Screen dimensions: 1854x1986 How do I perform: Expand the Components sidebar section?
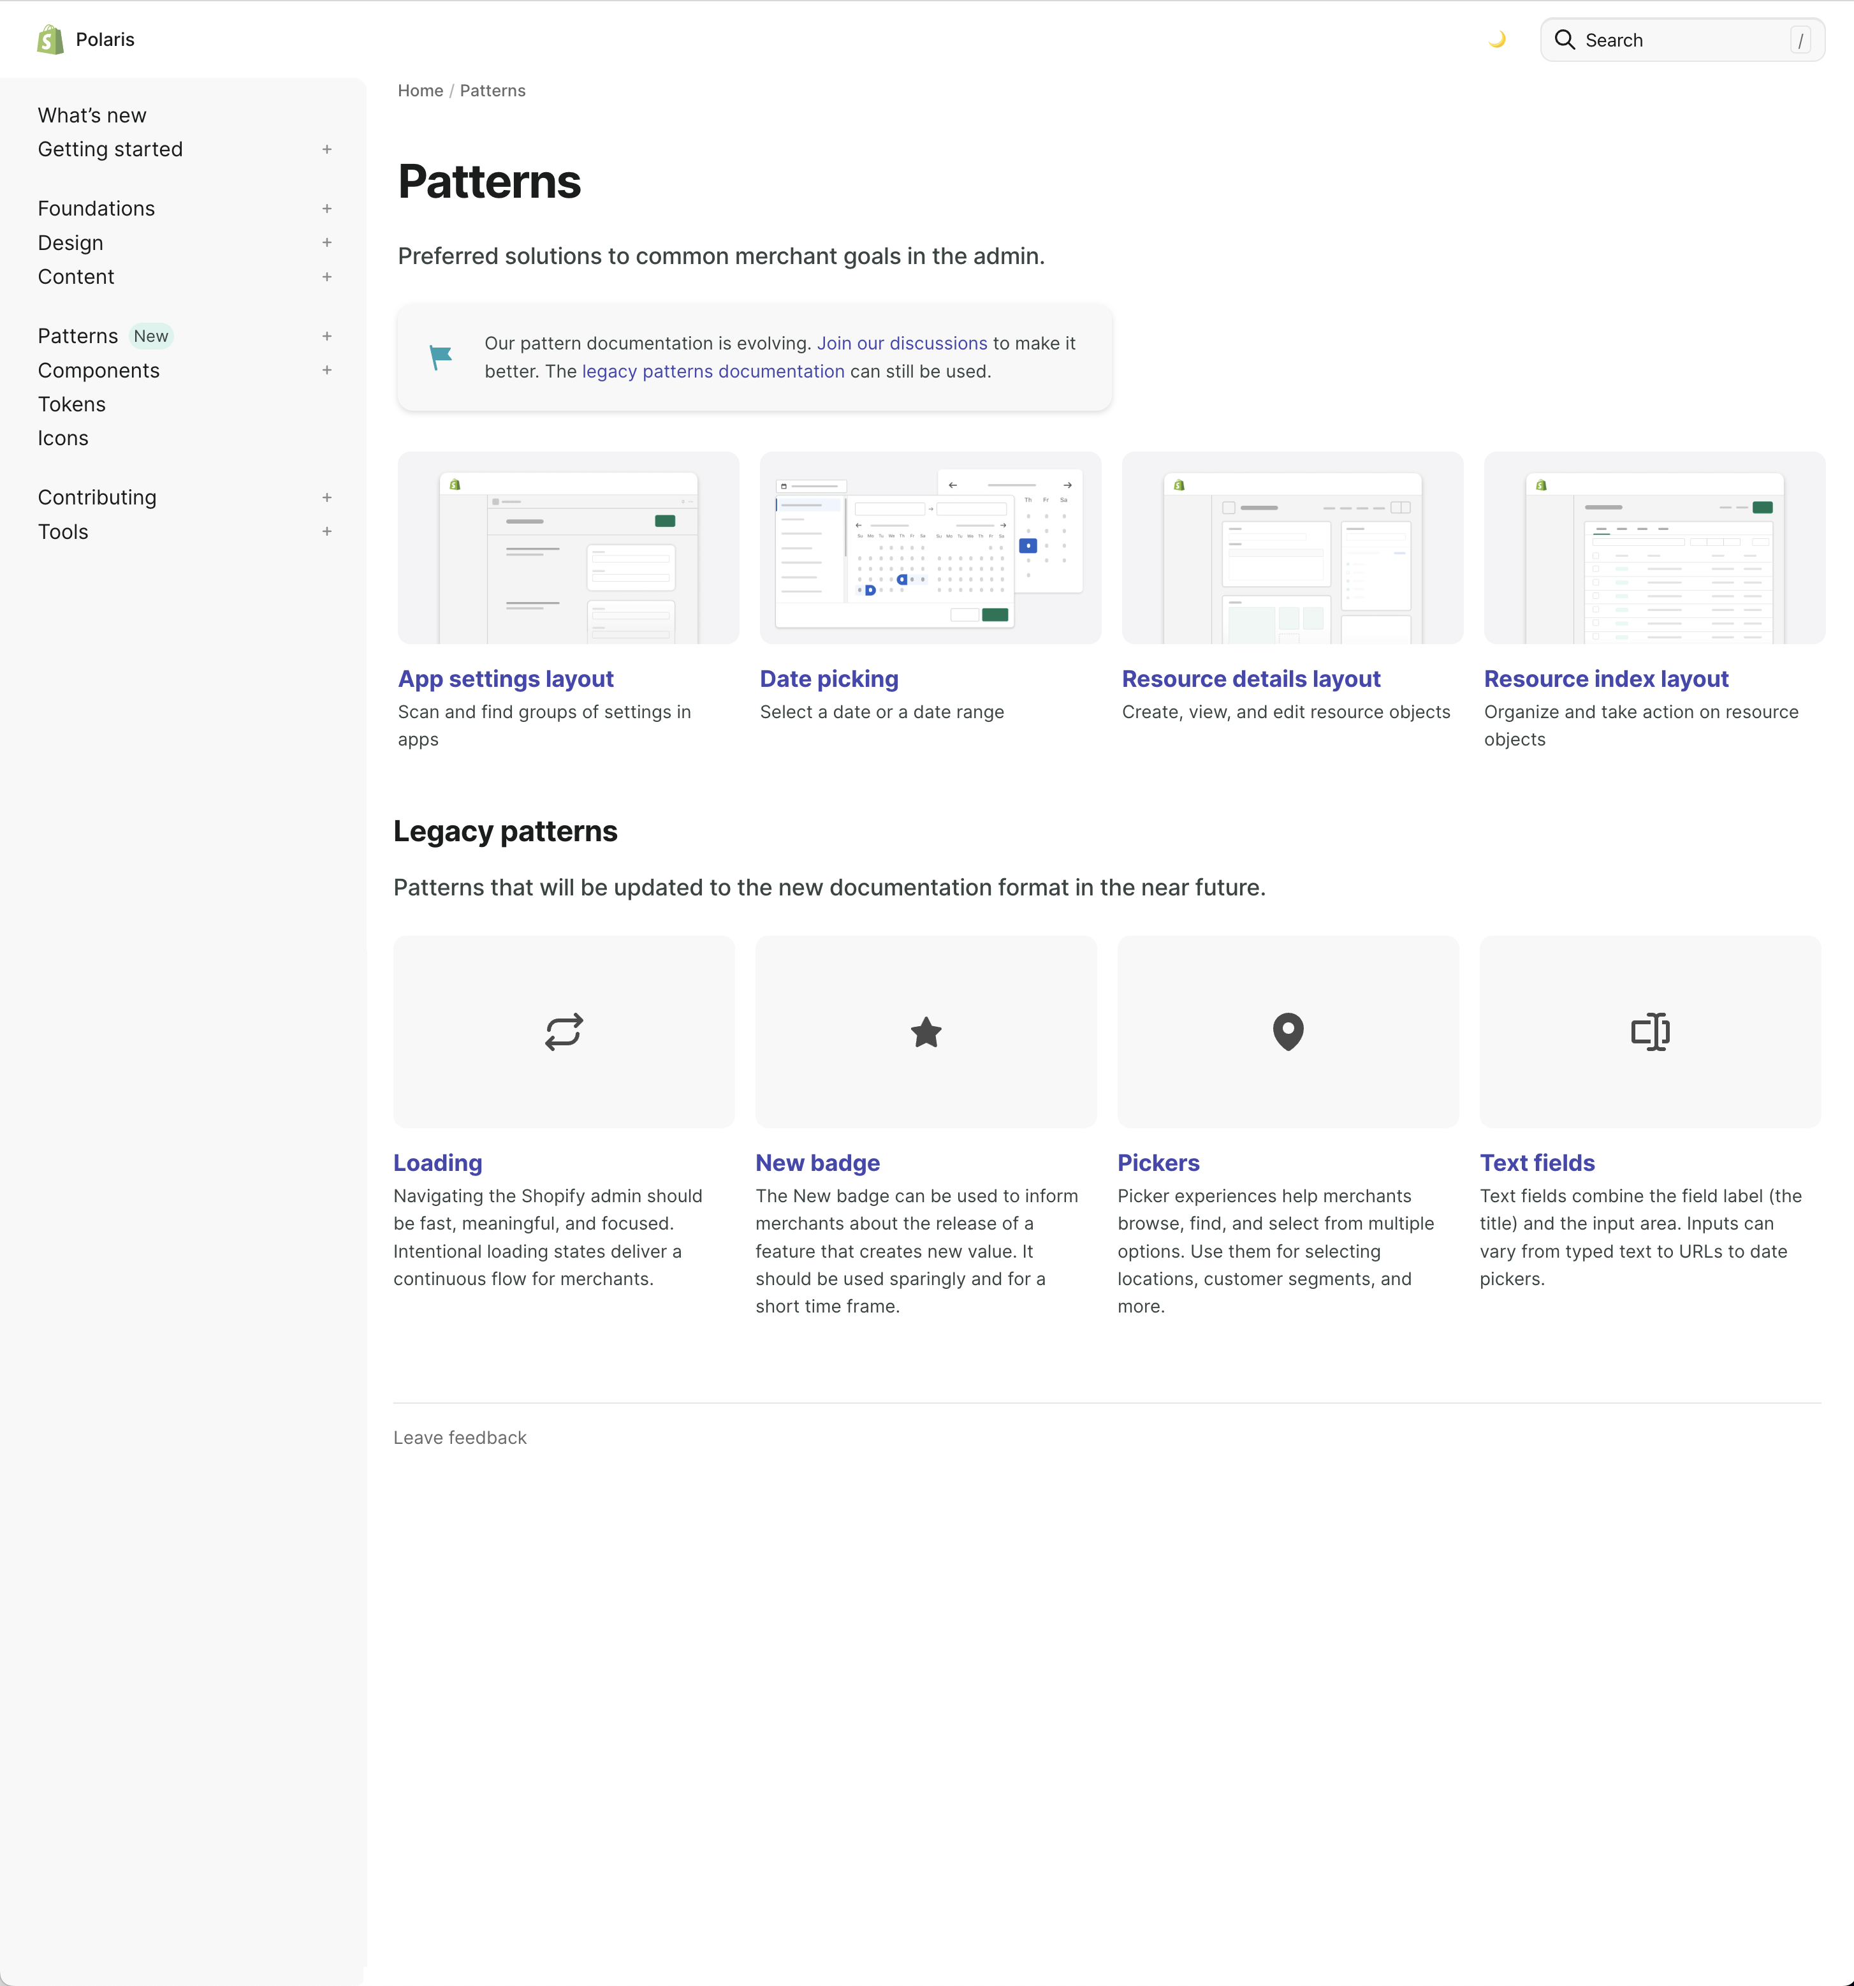[326, 370]
